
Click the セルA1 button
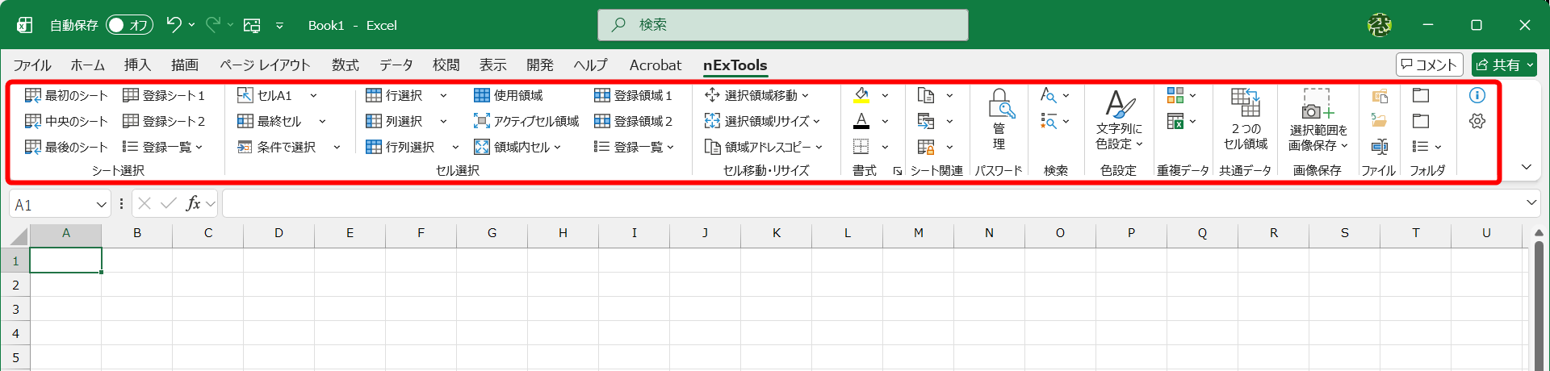[x=265, y=95]
